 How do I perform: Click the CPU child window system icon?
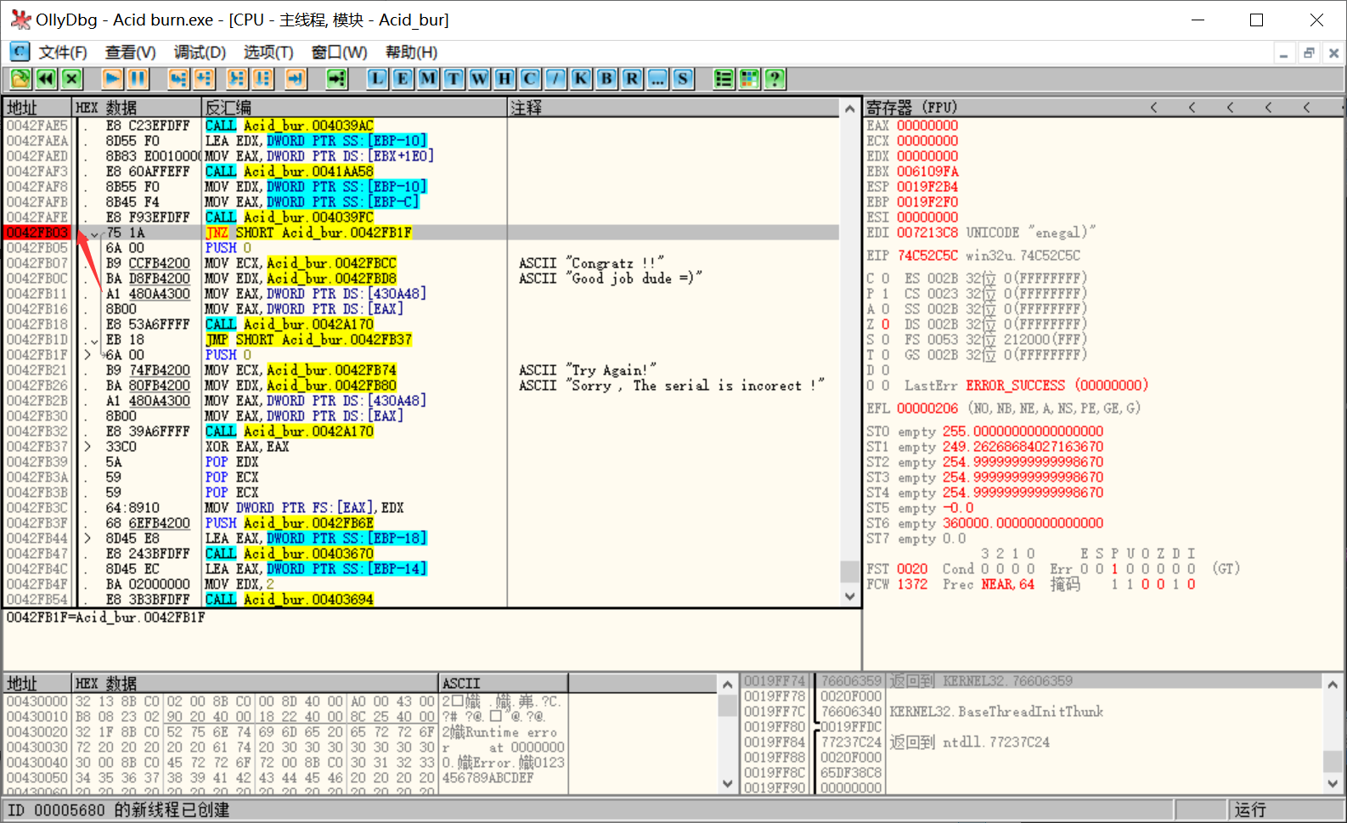coord(19,52)
